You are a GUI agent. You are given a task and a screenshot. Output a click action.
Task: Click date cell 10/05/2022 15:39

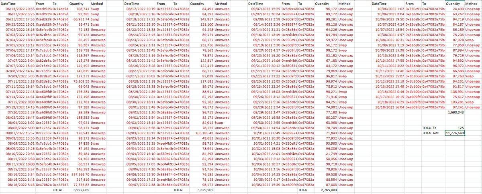tap(266, 185)
